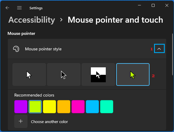Select the inverted mouse pointer style
The image size is (174, 132).
(98, 74)
